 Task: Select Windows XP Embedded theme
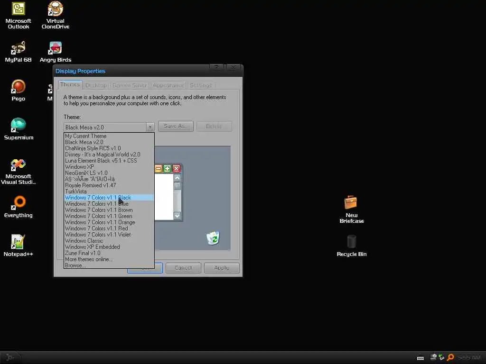tap(109, 247)
